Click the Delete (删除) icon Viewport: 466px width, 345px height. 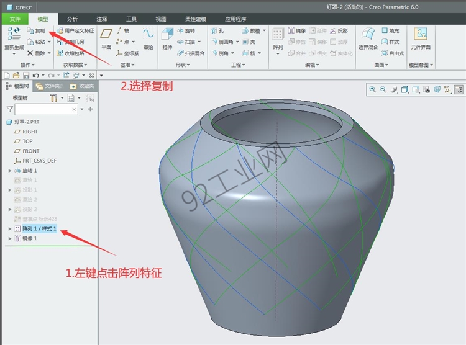(30, 53)
